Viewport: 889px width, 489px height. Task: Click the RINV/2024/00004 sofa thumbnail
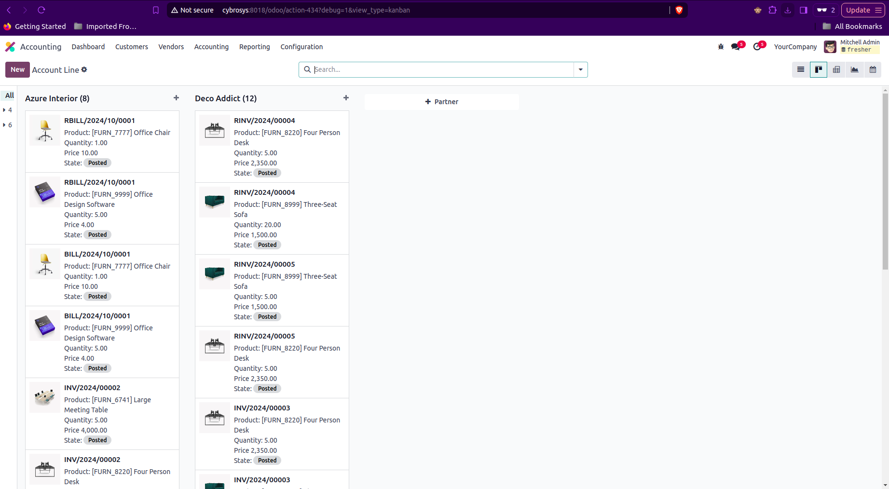coord(215,202)
